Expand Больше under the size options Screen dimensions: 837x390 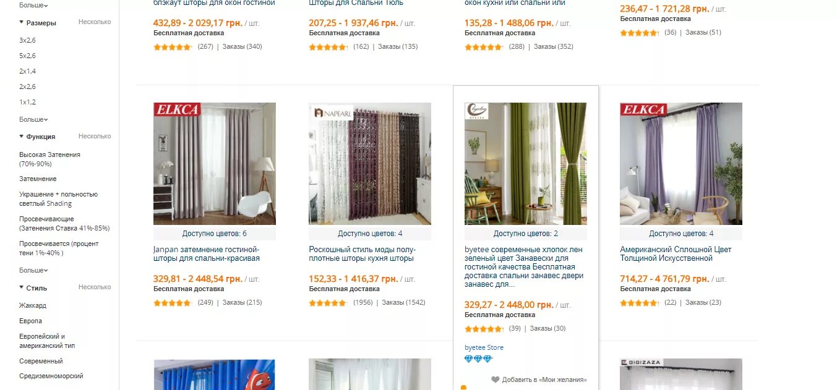[x=33, y=119]
